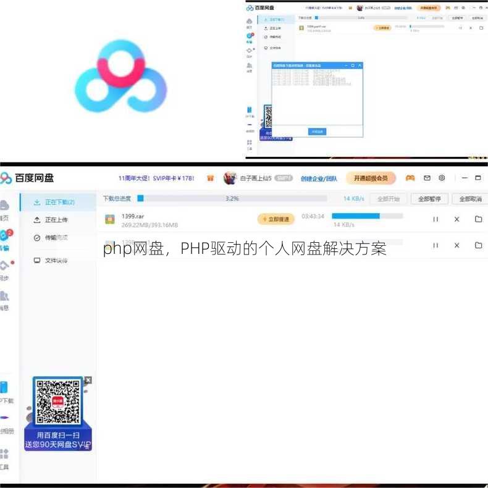Viewport: 488px width, 488px height.
Task: Open the folder icon in the small top window row
Action: pos(481,28)
